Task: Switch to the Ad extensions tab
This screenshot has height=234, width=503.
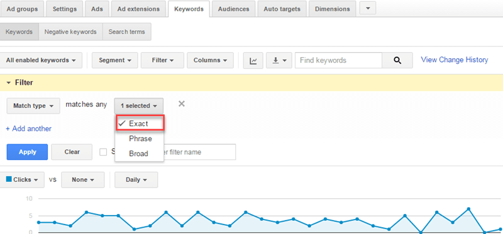Action: [138, 9]
